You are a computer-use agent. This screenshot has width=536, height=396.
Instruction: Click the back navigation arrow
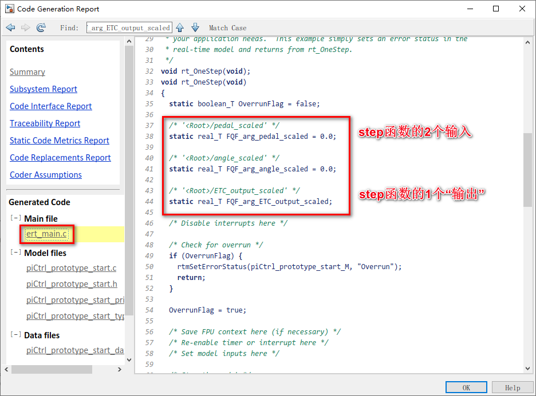[10, 27]
